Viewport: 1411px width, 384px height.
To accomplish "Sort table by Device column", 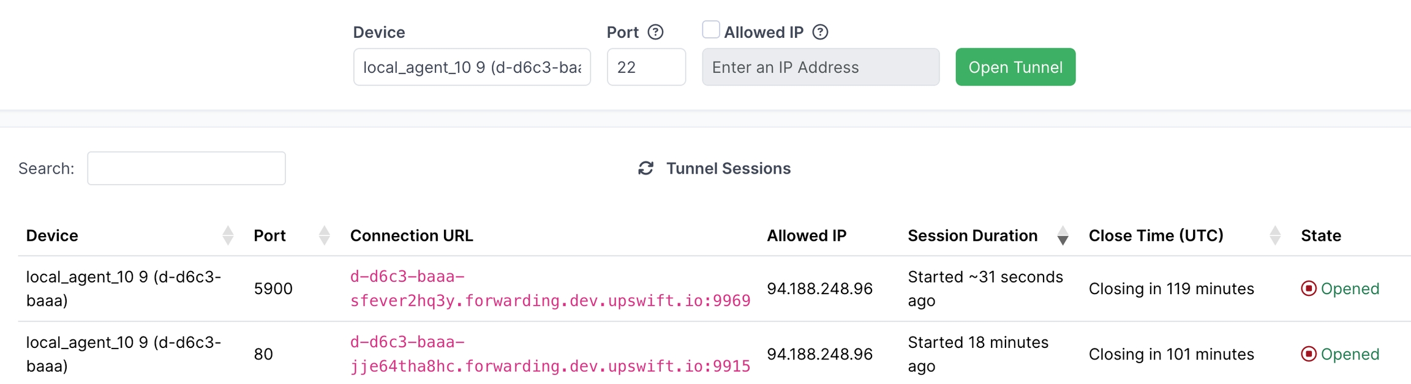I will (228, 235).
